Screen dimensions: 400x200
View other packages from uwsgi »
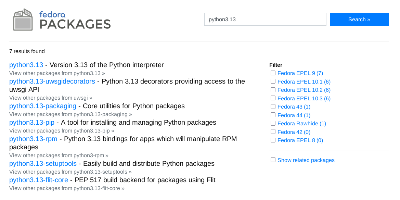tap(51, 98)
